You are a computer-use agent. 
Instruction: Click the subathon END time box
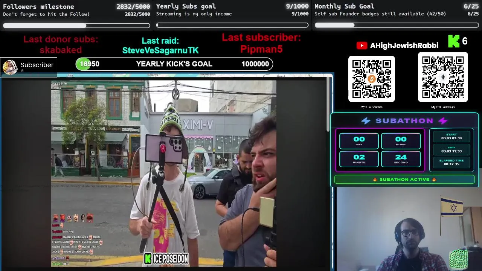point(451,149)
